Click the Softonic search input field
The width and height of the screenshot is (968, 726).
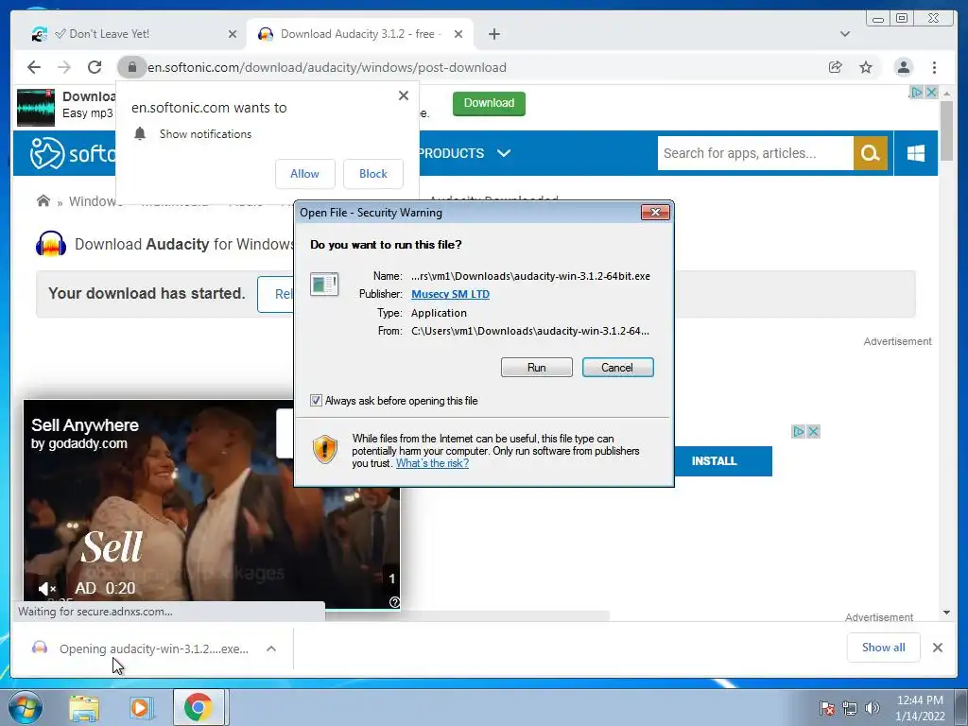coord(755,153)
